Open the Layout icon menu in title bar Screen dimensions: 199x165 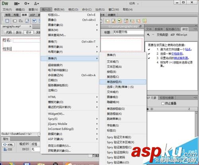17,4
